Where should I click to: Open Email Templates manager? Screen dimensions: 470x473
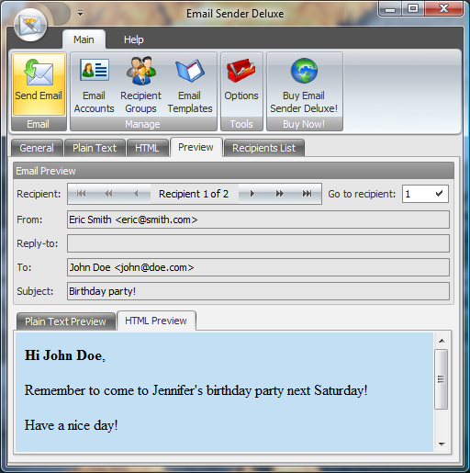click(x=190, y=84)
